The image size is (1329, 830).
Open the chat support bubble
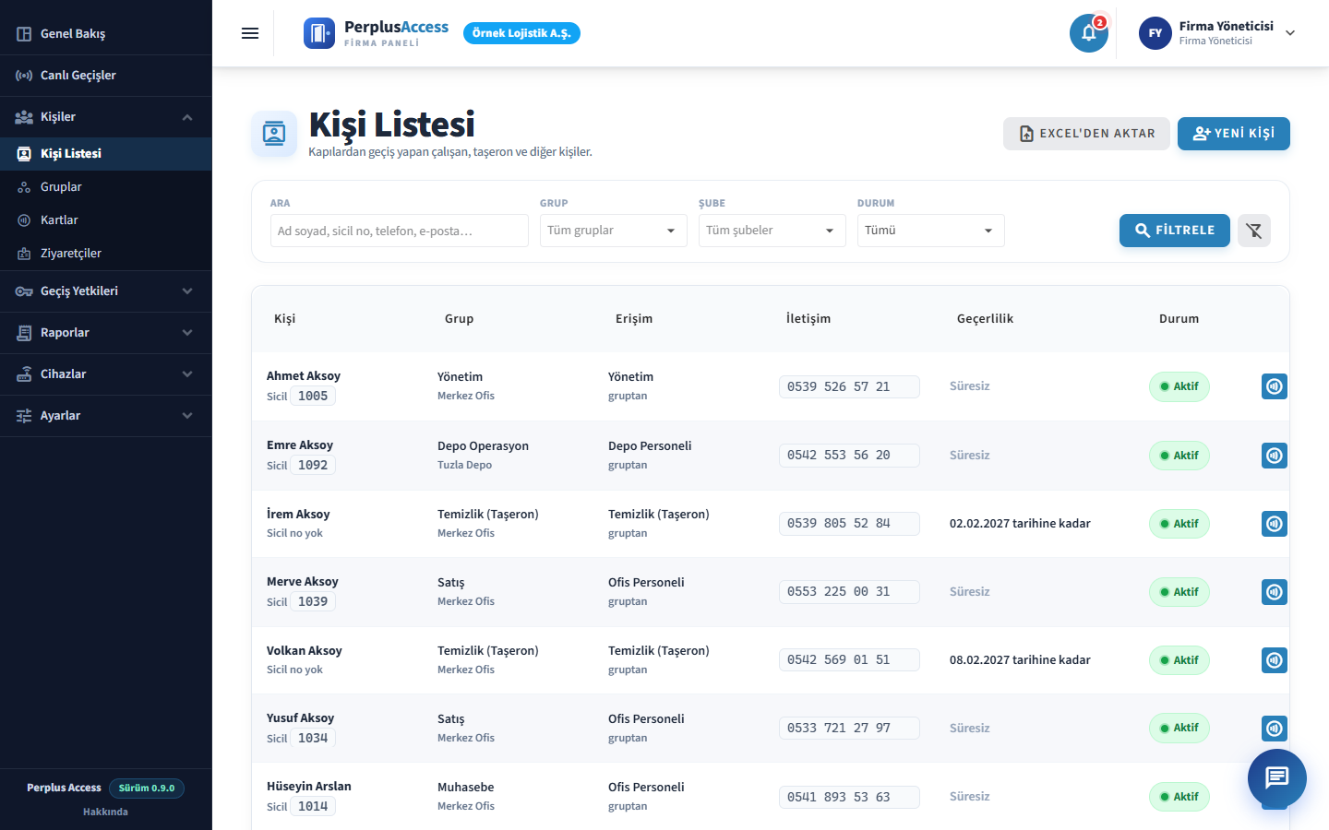pos(1277,778)
